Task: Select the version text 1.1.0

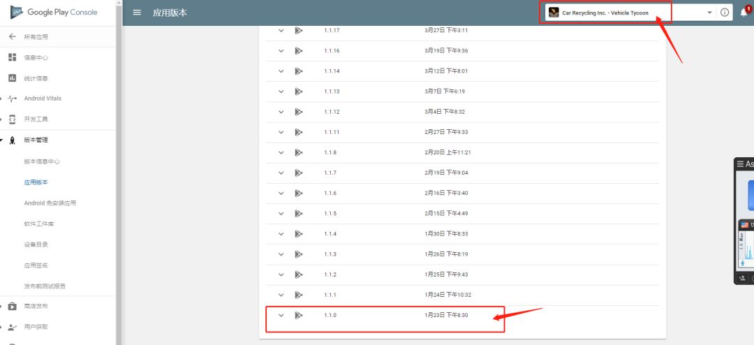Action: click(330, 316)
